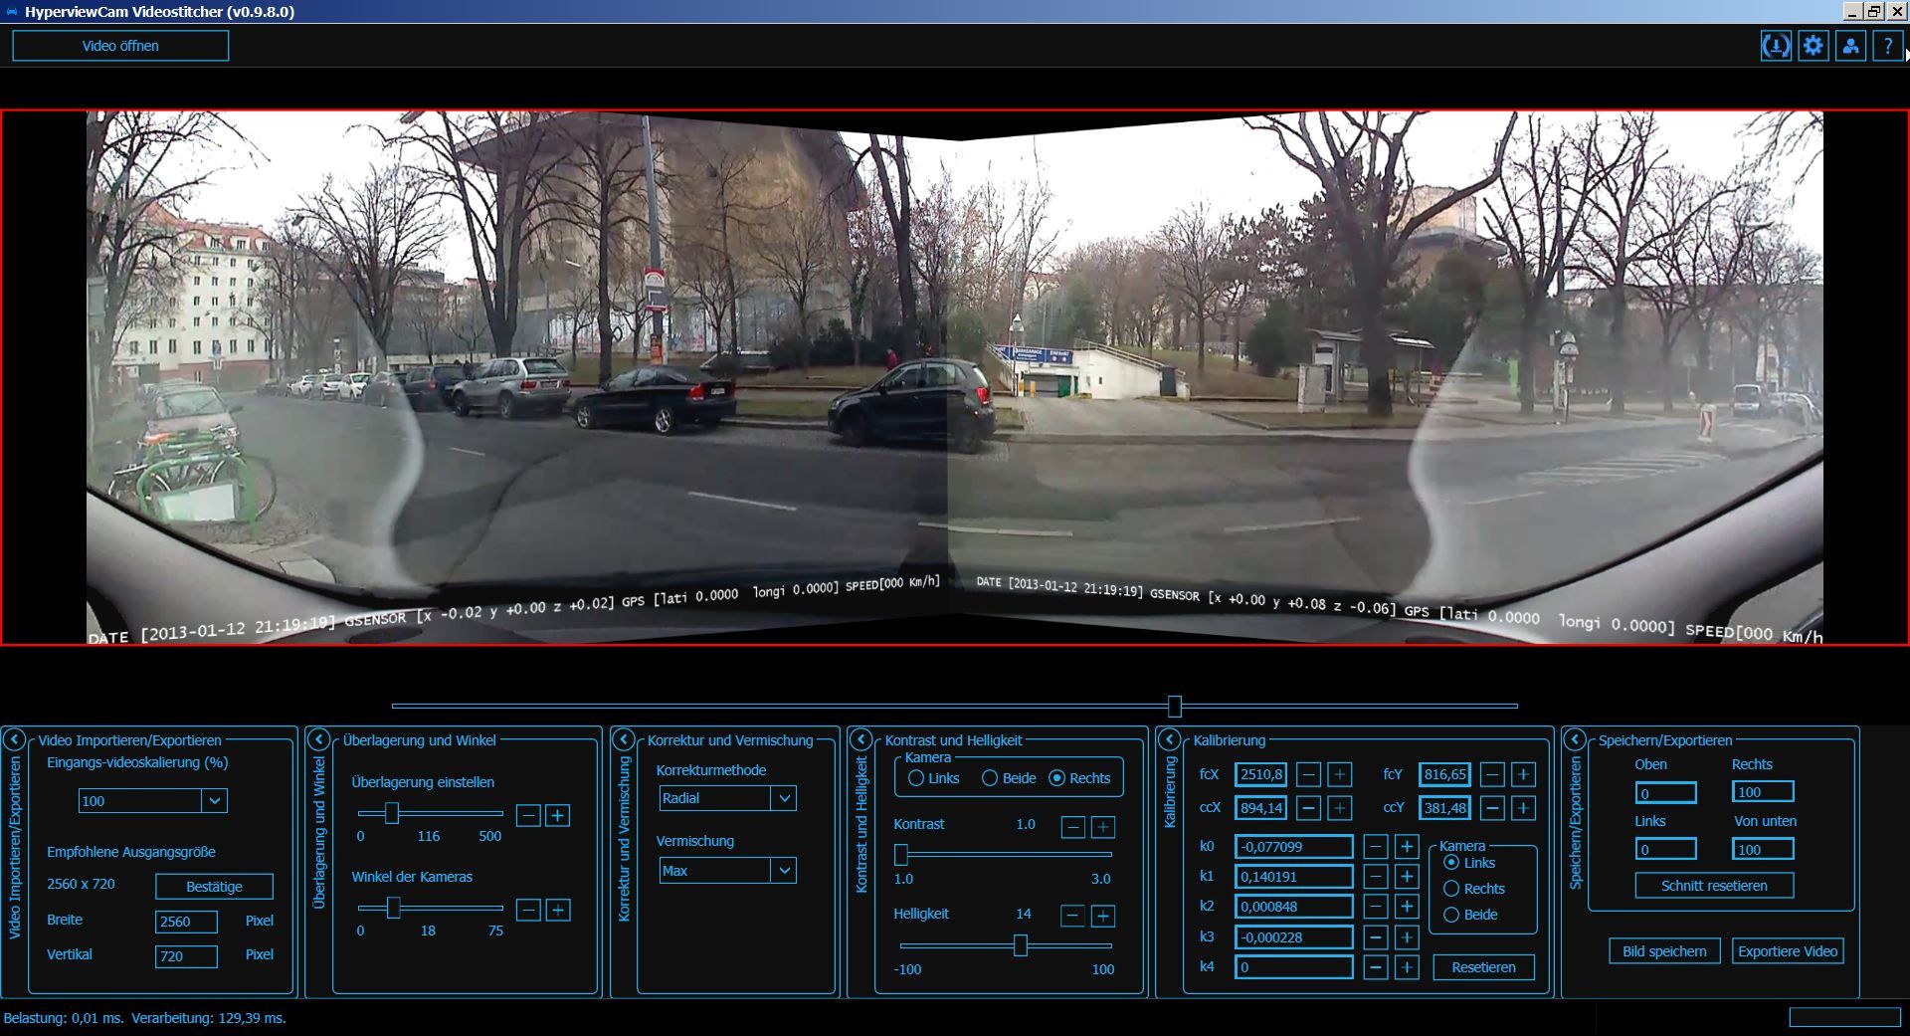Increase ccX value with plus
The width and height of the screenshot is (1910, 1036).
coord(1340,808)
